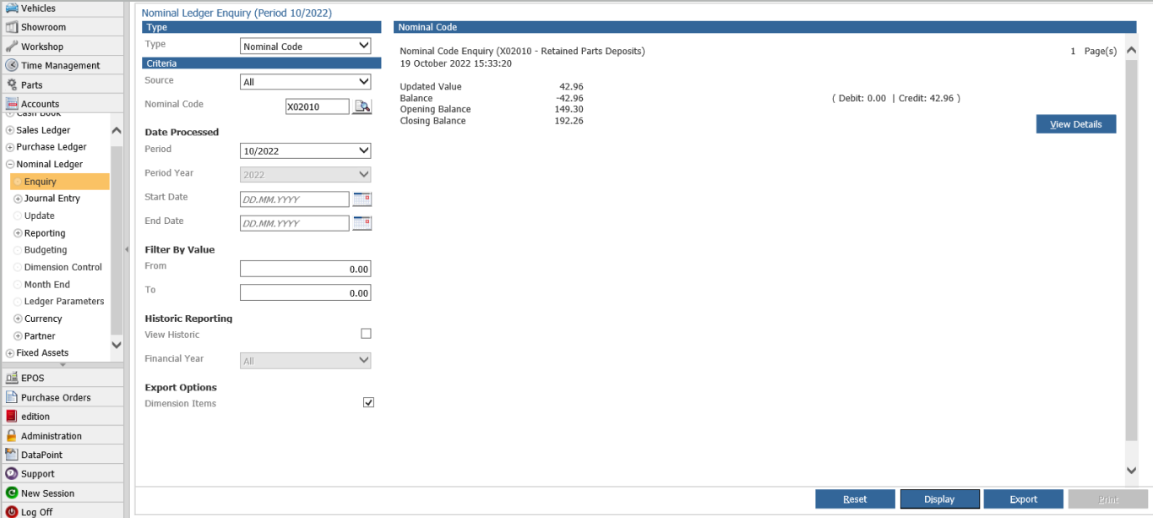Open the Accounts module icon

[x=12, y=104]
